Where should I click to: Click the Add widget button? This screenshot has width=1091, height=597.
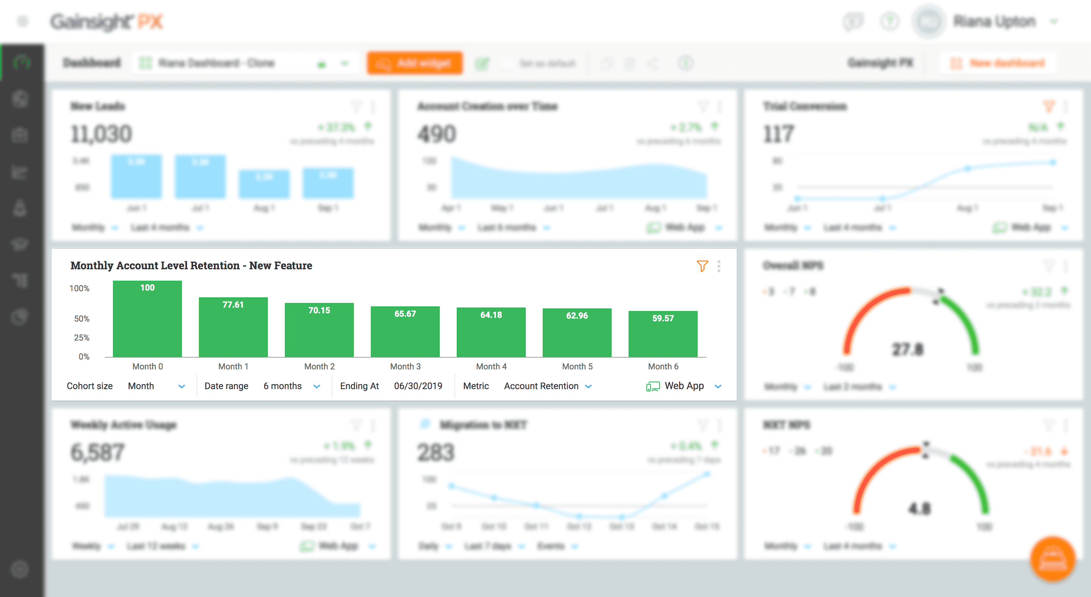(414, 63)
